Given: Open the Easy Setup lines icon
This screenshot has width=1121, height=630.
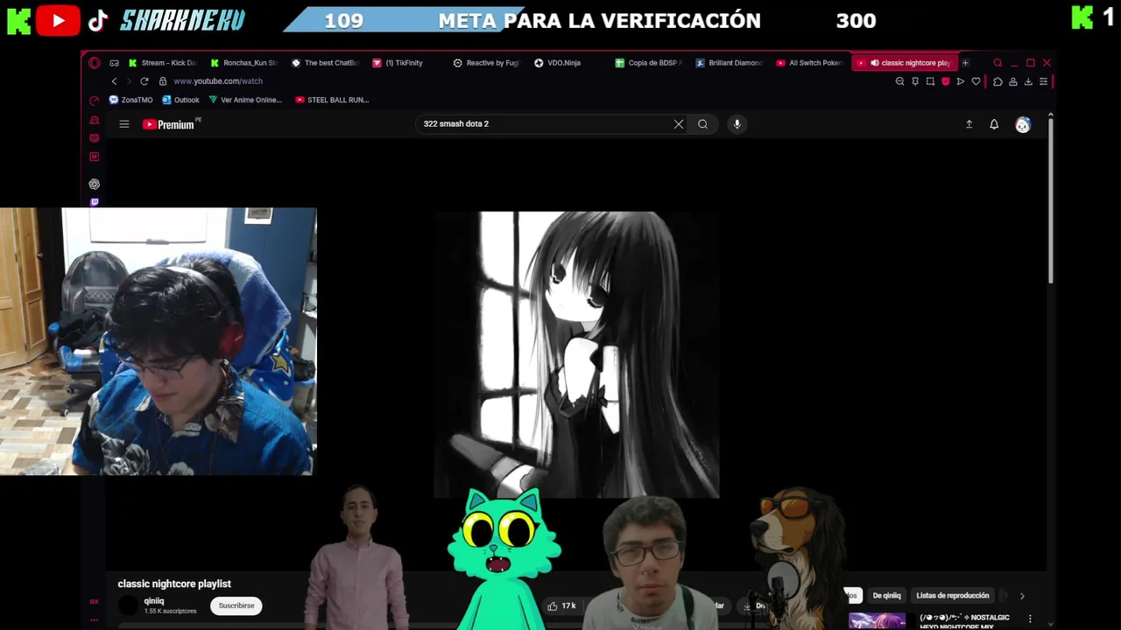Looking at the screenshot, I should (1043, 81).
